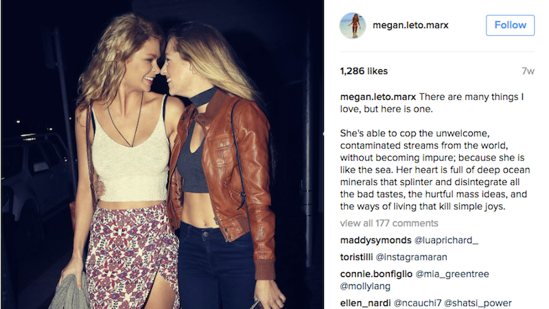Click the Follow button
The image size is (549, 309).
click(x=510, y=25)
